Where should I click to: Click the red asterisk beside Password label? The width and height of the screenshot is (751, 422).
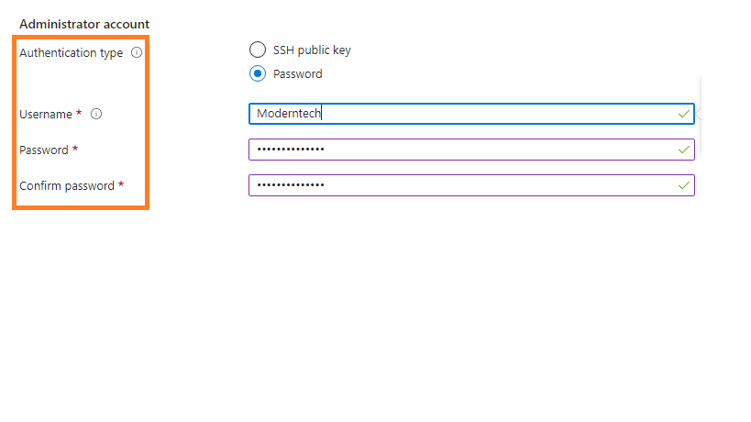pyautogui.click(x=75, y=149)
